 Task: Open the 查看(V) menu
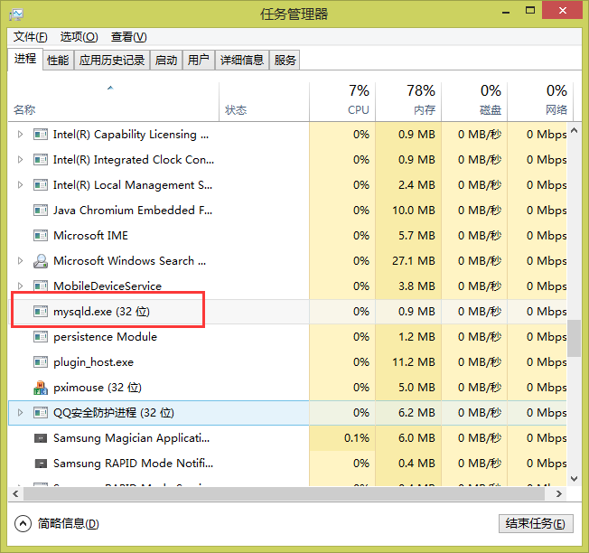pos(128,37)
